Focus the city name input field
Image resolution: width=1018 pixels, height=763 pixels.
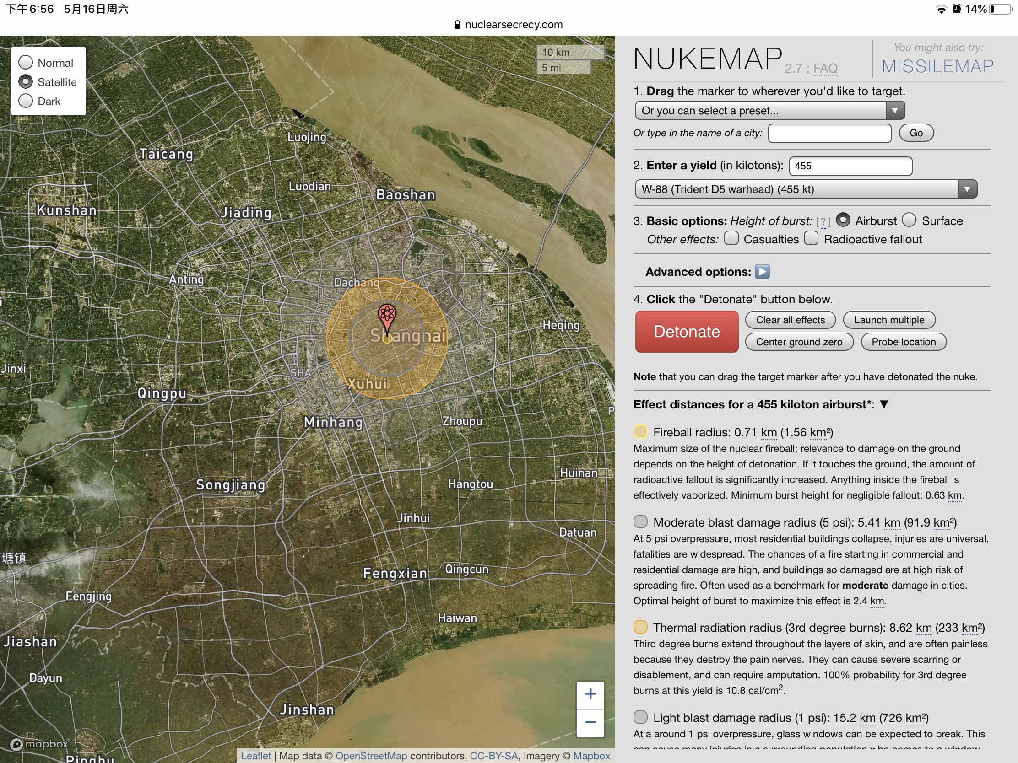click(829, 134)
